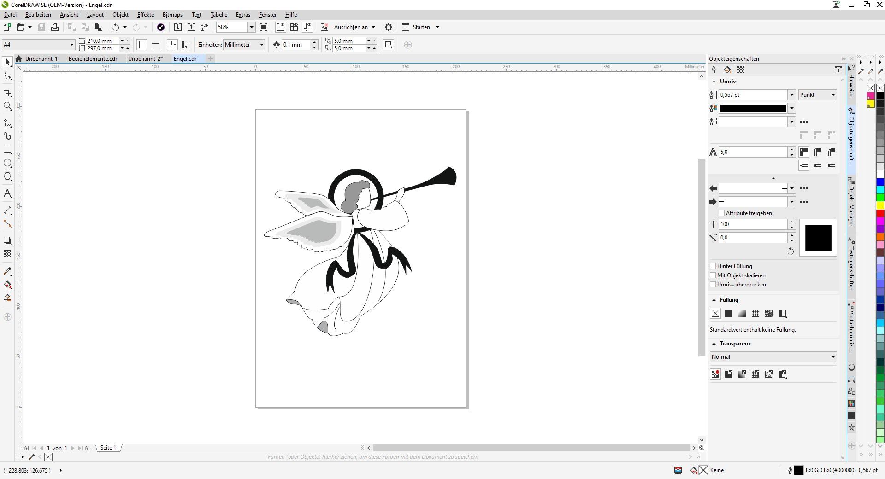Select the Rectangle tool
Viewport: 885px width, 479px height.
coord(7,150)
